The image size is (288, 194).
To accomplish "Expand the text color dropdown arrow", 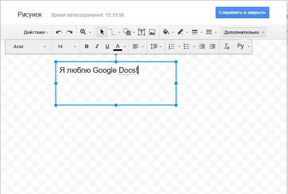I will 125,47.
